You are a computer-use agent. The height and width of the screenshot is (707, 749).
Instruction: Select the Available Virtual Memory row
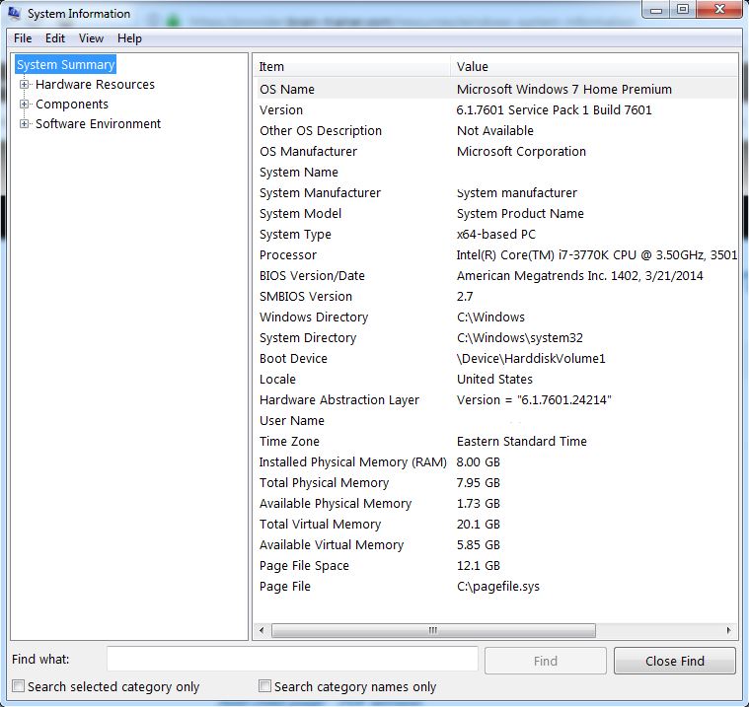[x=496, y=544]
